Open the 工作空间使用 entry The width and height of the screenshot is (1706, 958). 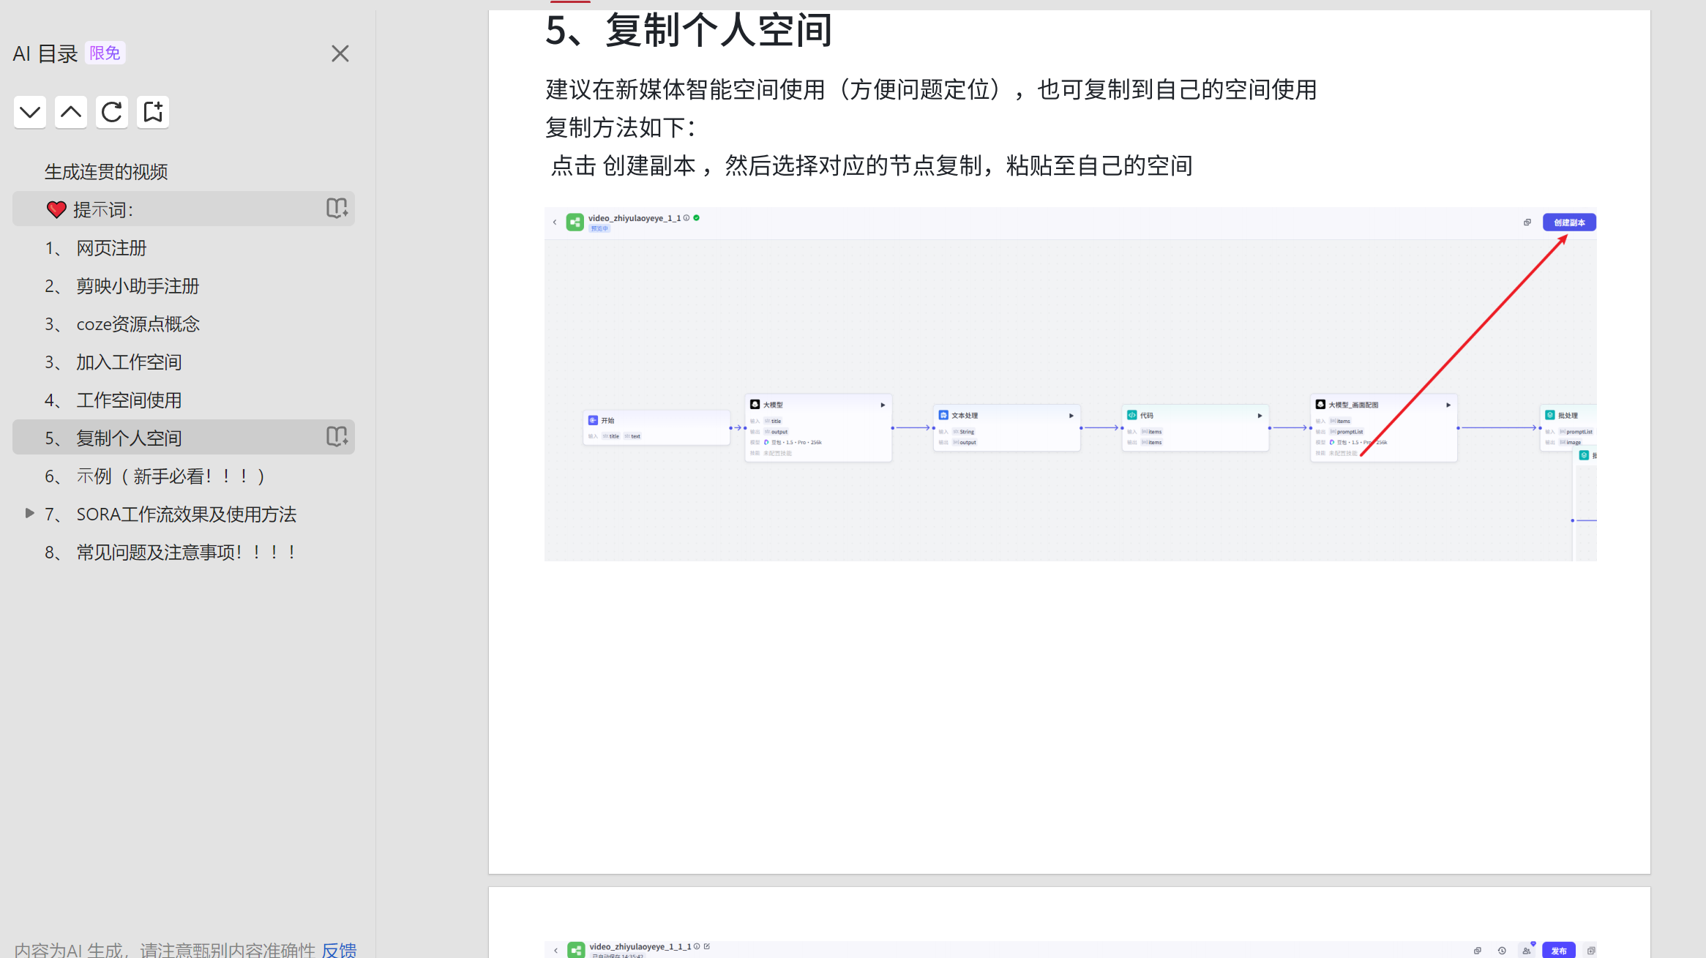click(128, 400)
